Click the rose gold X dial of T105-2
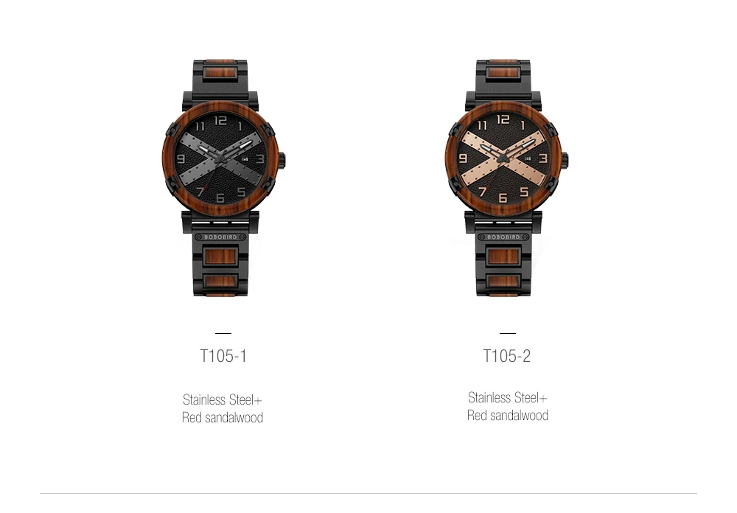 [503, 158]
